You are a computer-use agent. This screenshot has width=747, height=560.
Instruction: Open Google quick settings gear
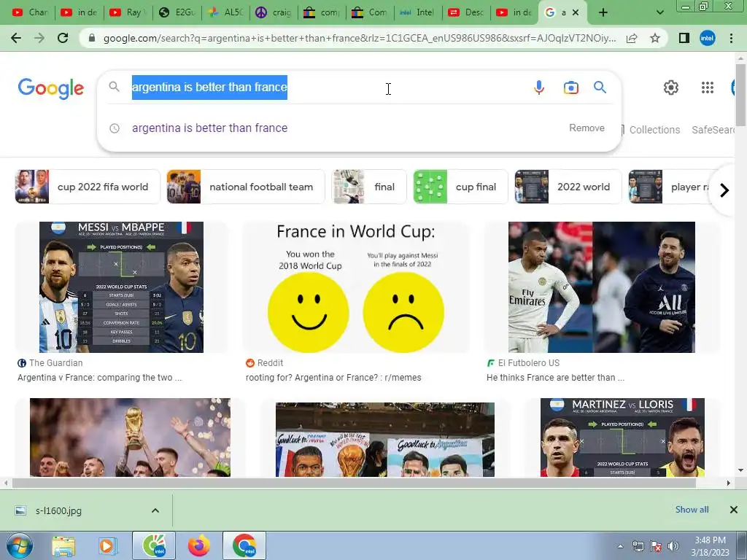point(671,87)
